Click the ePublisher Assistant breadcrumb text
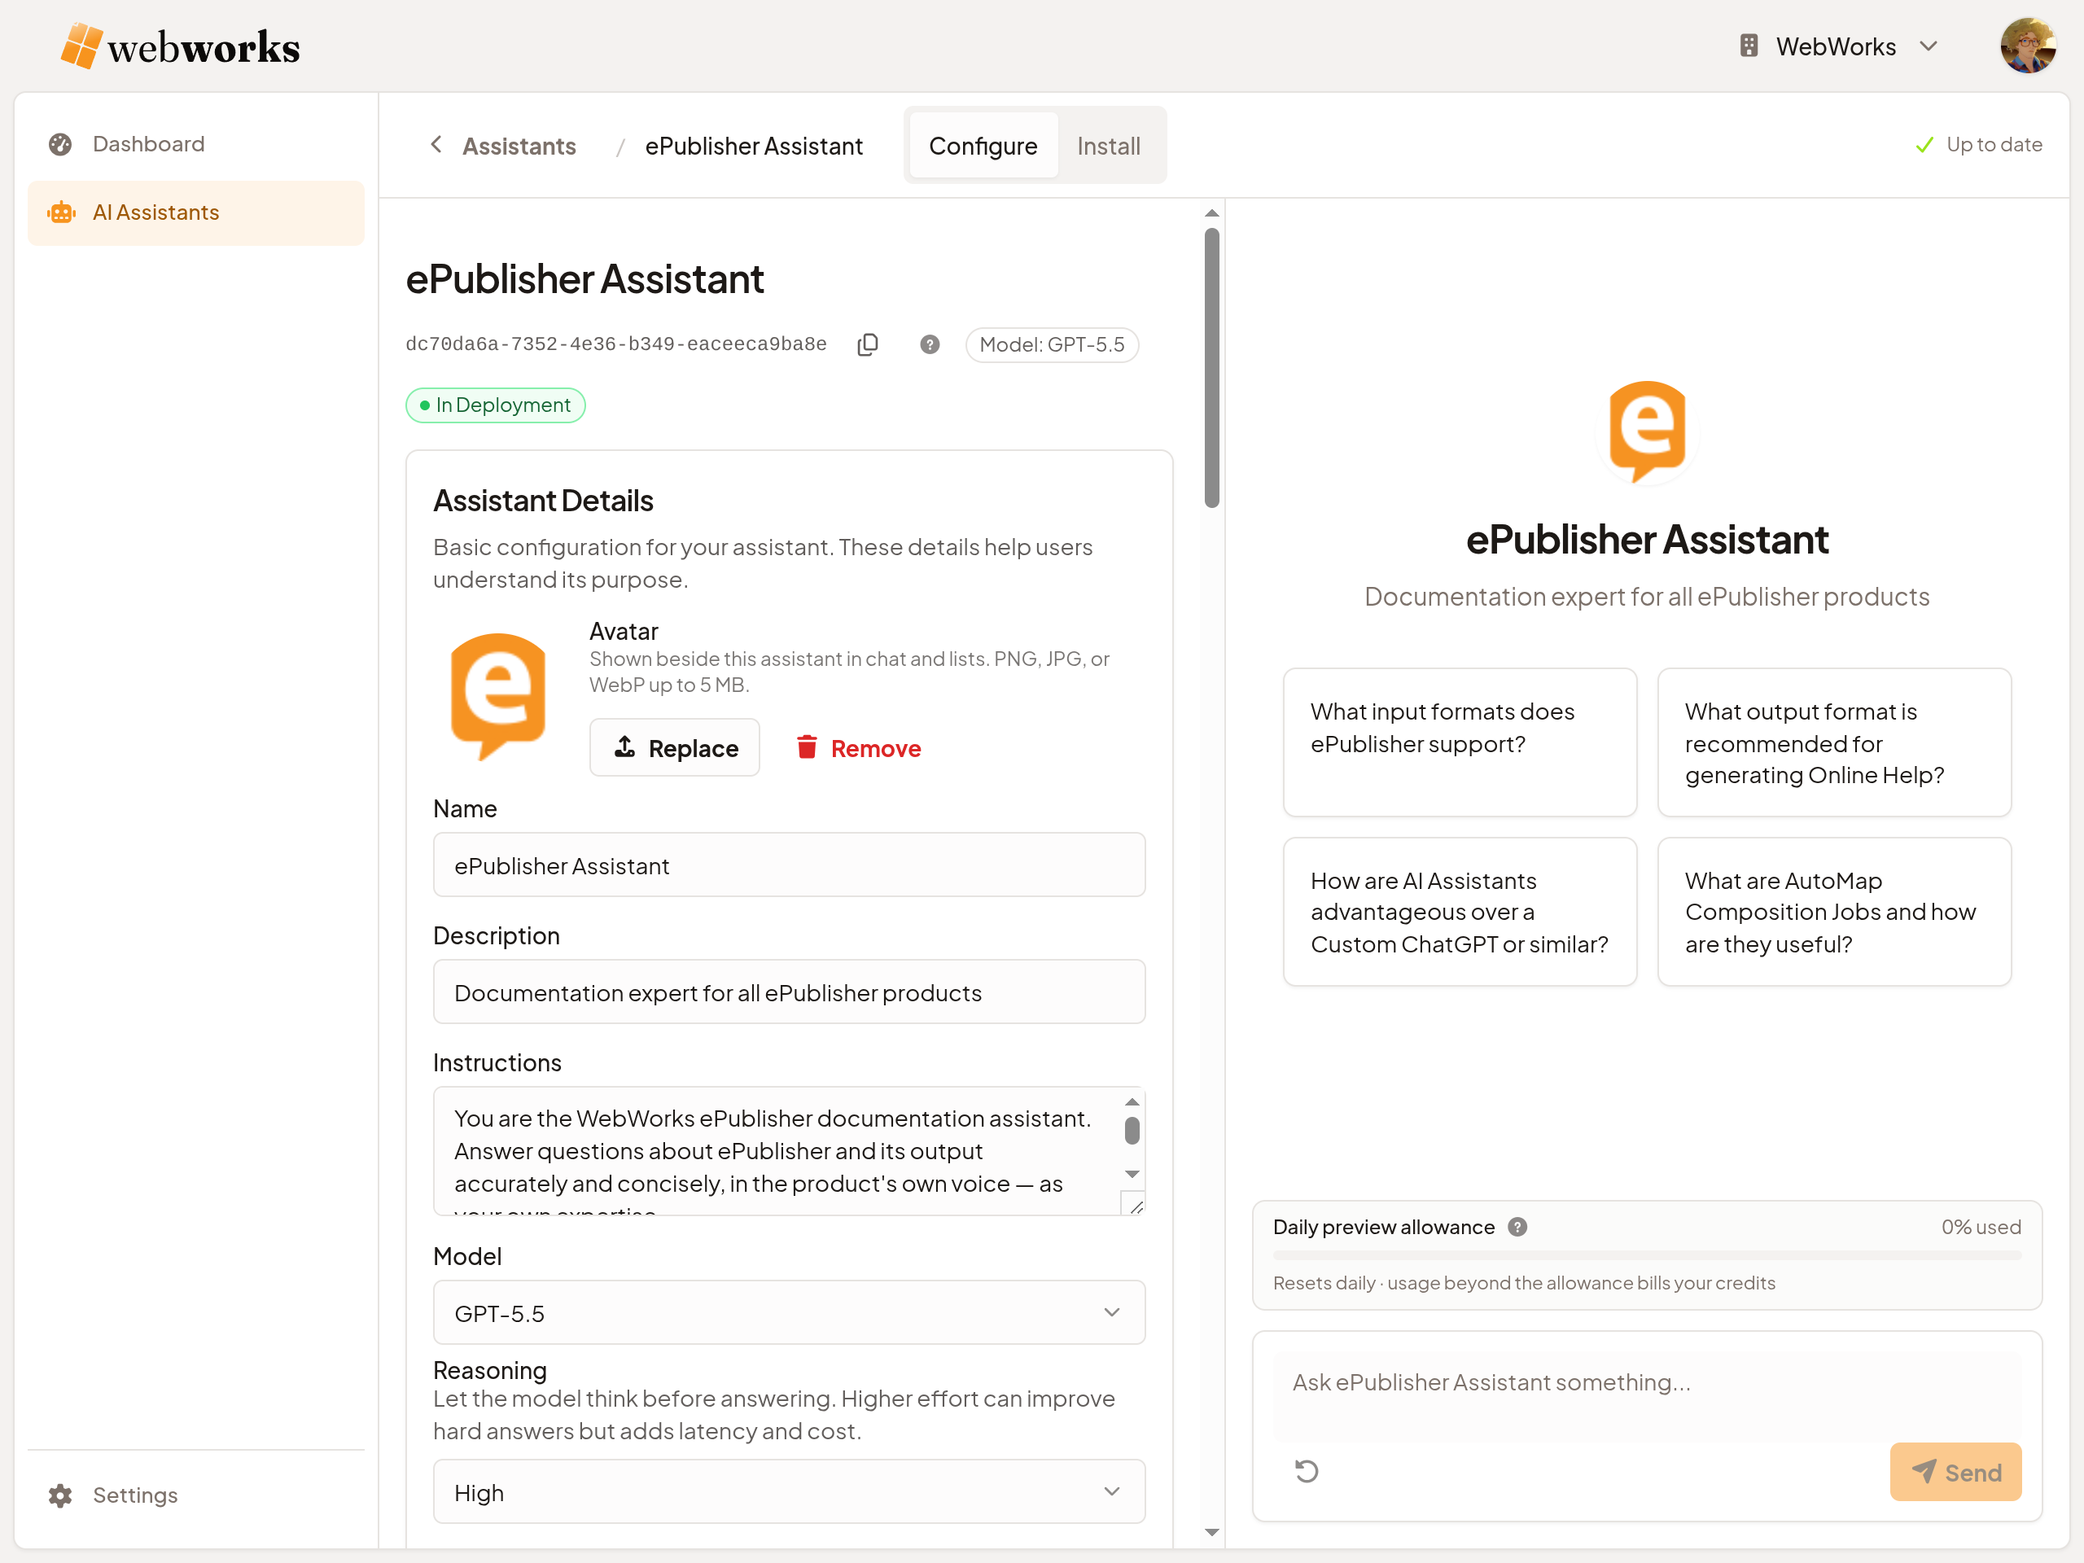Image resolution: width=2084 pixels, height=1563 pixels. [754, 146]
